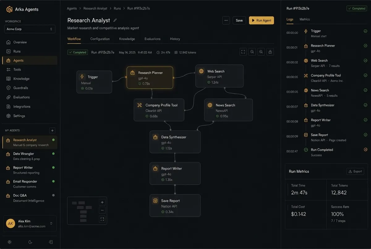Viewport: 371px width, 249px height.
Task: Toggle the canvas lock icon
Action: 270,52
